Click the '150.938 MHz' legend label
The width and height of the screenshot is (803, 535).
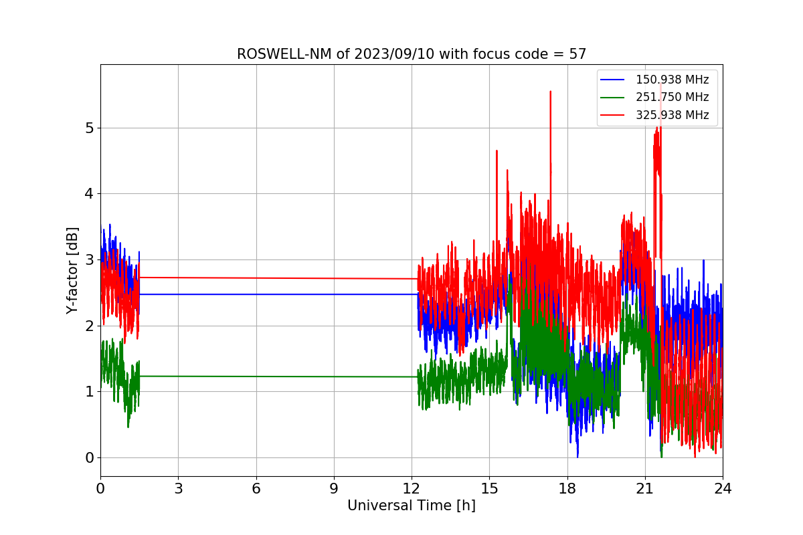(672, 80)
